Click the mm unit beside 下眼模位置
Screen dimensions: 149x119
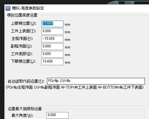(x=68, y=63)
